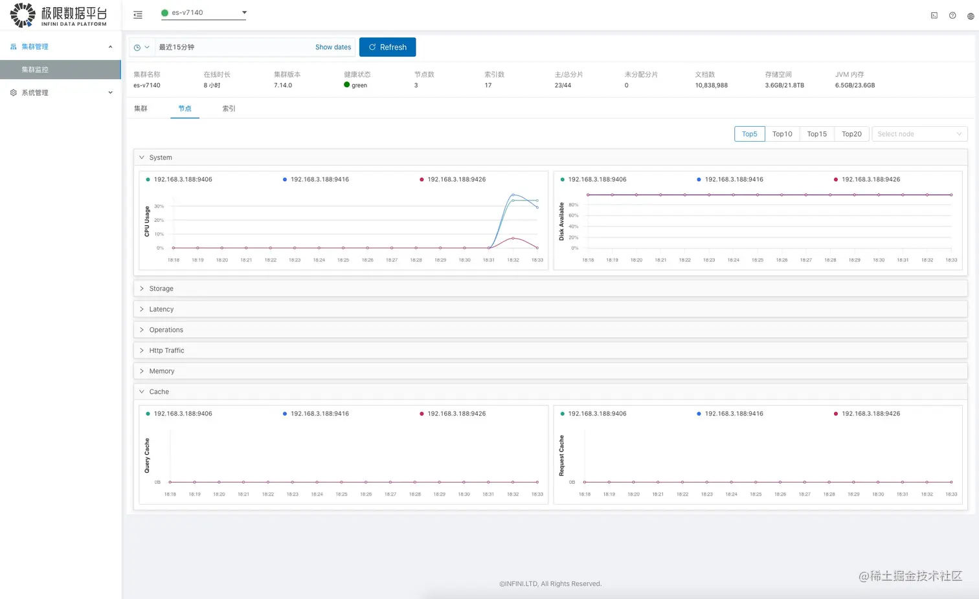Click the language globe icon
The width and height of the screenshot is (979, 599).
[971, 16]
